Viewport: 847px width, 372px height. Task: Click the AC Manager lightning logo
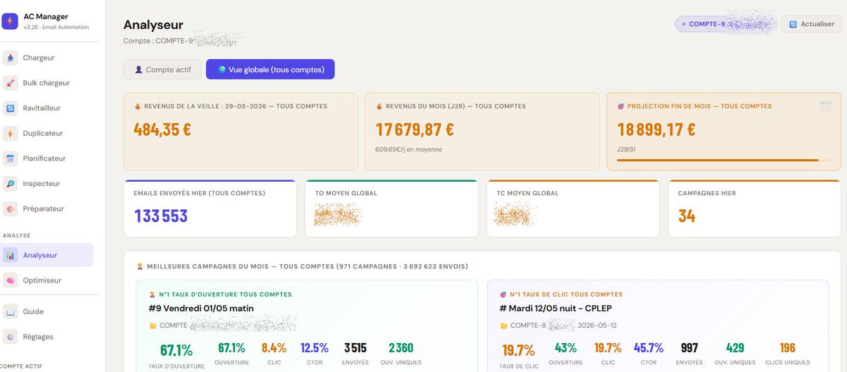click(x=10, y=21)
